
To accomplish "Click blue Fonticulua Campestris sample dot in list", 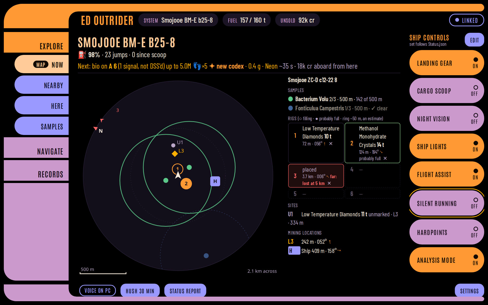I will [291, 108].
